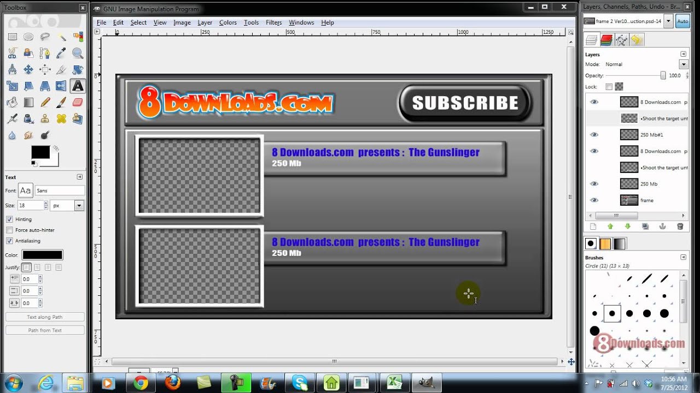Select the Blend gradient tool
700x393 pixels.
[28, 103]
